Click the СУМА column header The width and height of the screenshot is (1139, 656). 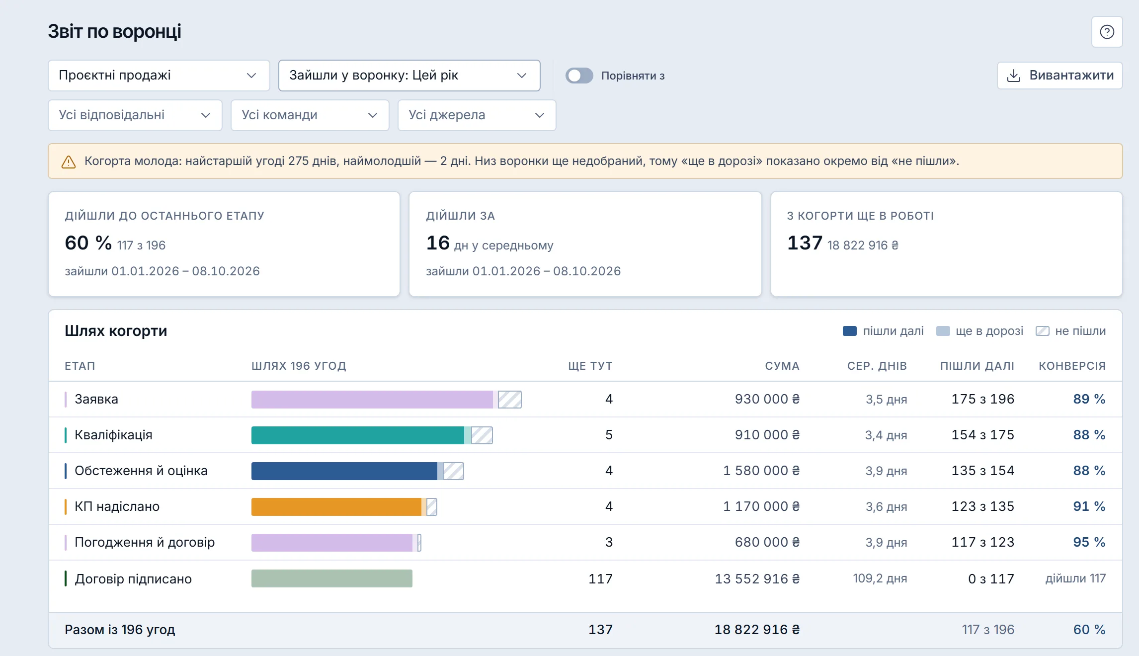pos(782,366)
